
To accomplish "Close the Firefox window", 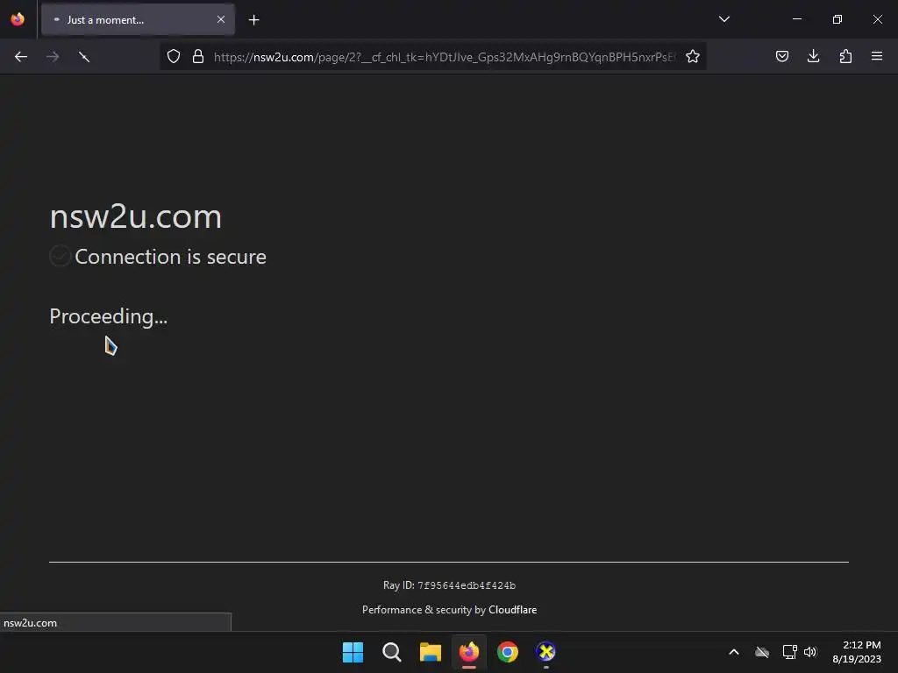I will (877, 19).
